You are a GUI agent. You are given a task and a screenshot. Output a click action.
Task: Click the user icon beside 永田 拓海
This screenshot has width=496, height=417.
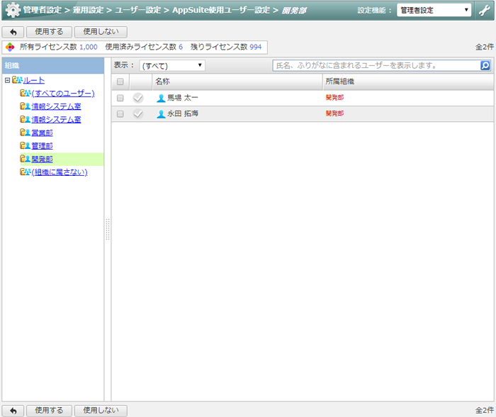tap(161, 114)
